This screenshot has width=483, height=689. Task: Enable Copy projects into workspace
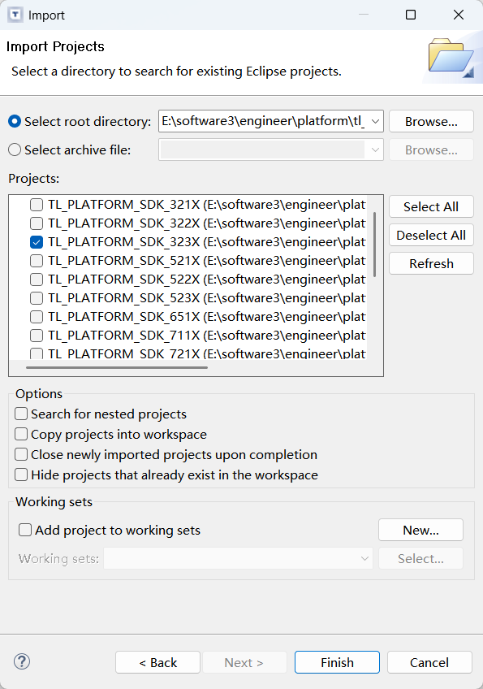click(21, 434)
